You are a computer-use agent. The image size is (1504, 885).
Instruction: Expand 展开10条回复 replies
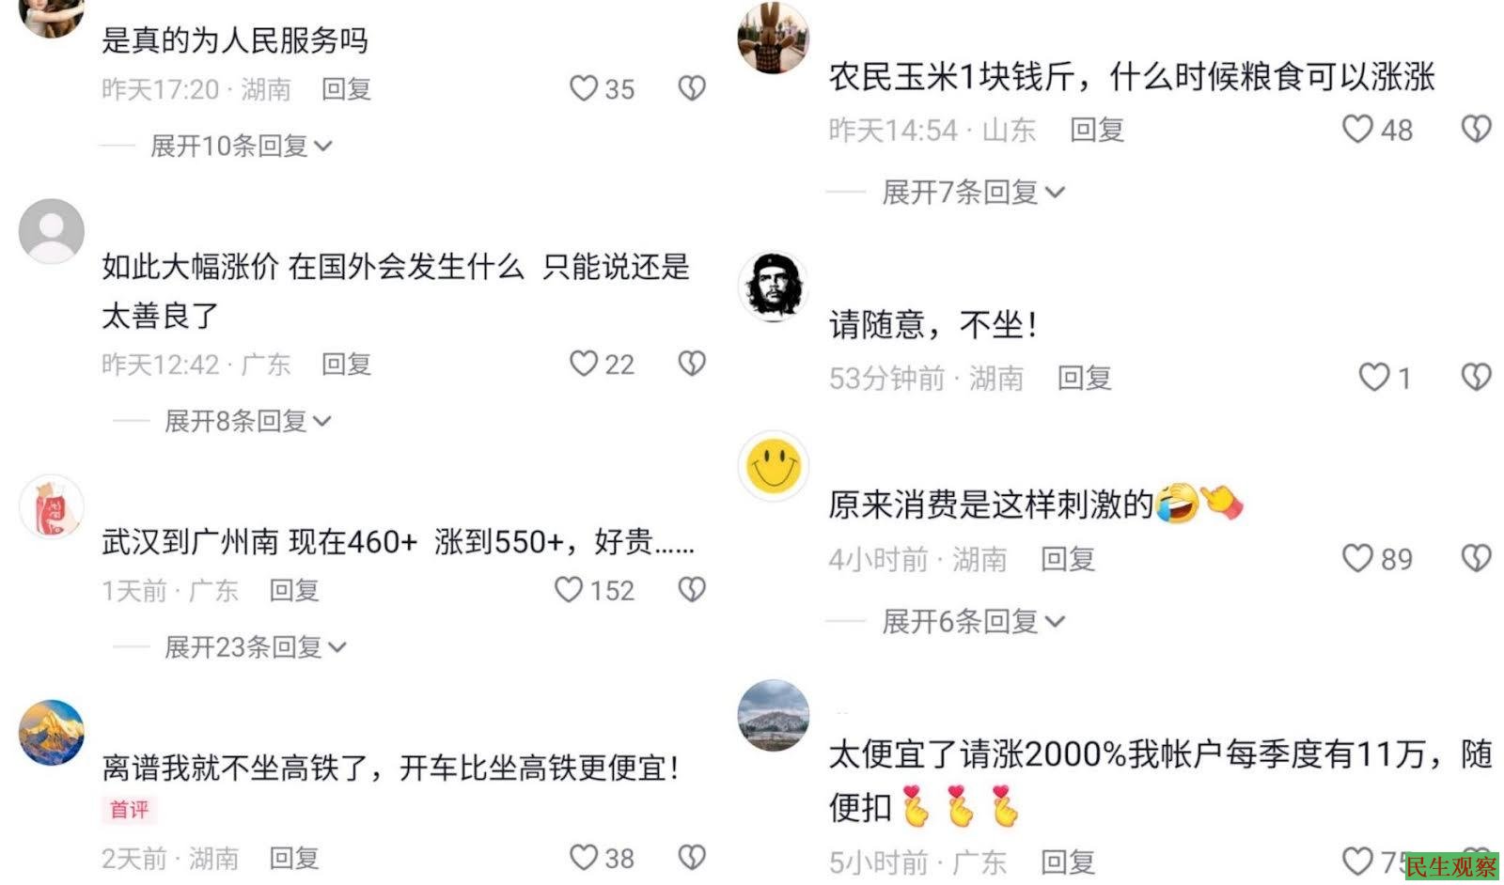pyautogui.click(x=242, y=146)
